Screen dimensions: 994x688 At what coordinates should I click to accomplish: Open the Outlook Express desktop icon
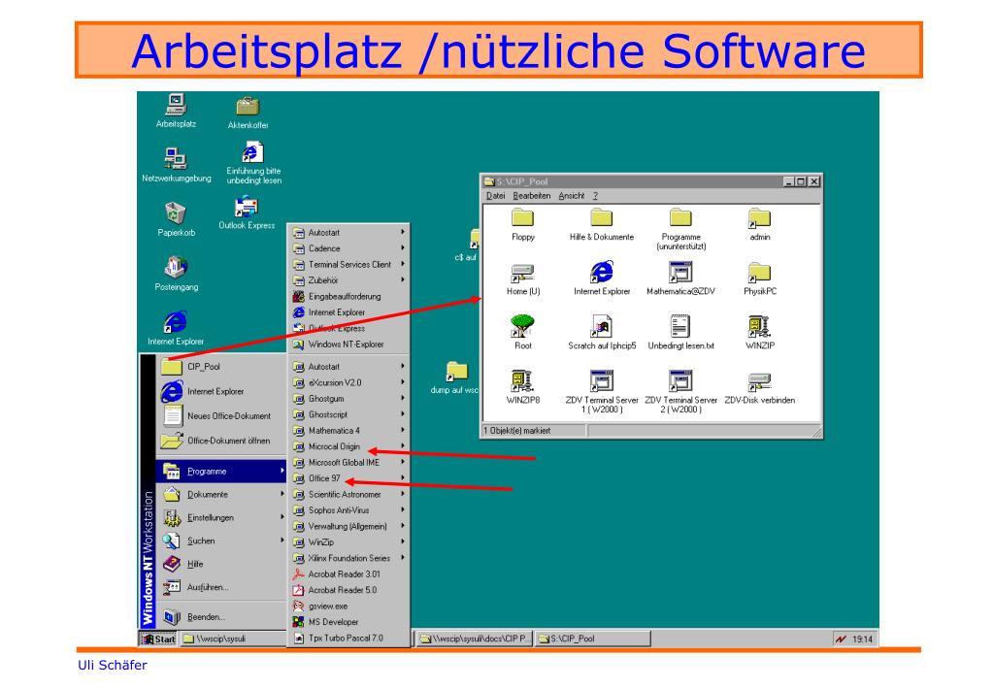tap(247, 213)
